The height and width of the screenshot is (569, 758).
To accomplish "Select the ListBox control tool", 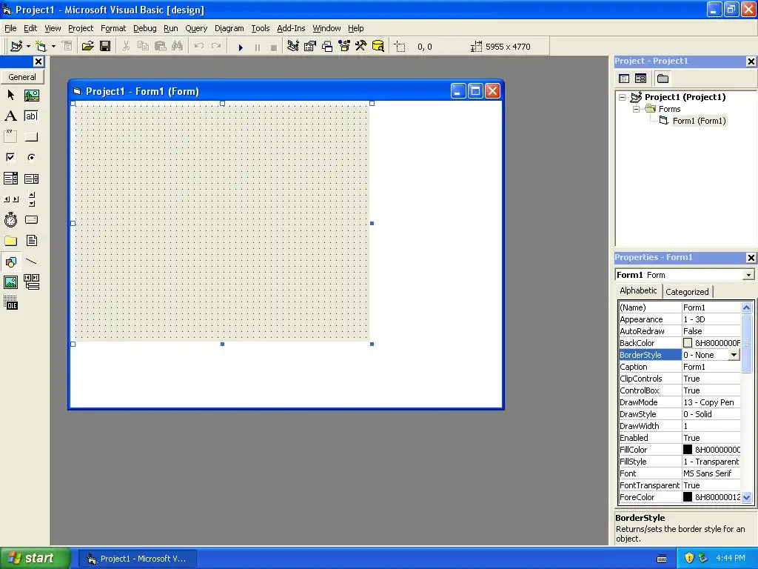I will tap(31, 179).
